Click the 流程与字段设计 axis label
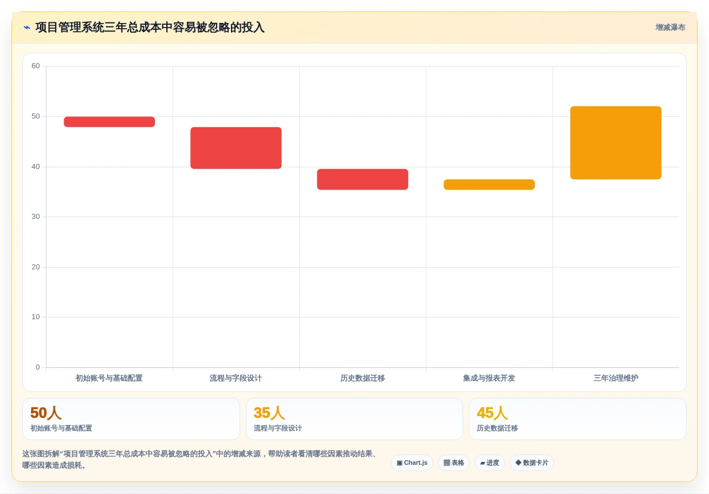 236,378
